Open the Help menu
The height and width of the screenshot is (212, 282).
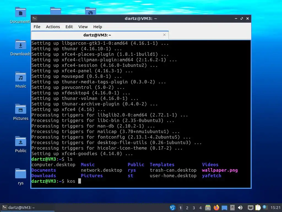point(98,27)
